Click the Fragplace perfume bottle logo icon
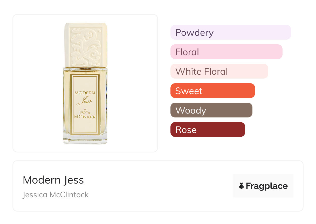The height and width of the screenshot is (224, 316). (242, 186)
